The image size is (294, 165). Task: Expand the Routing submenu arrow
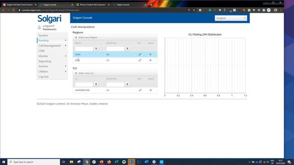tap(66, 40)
